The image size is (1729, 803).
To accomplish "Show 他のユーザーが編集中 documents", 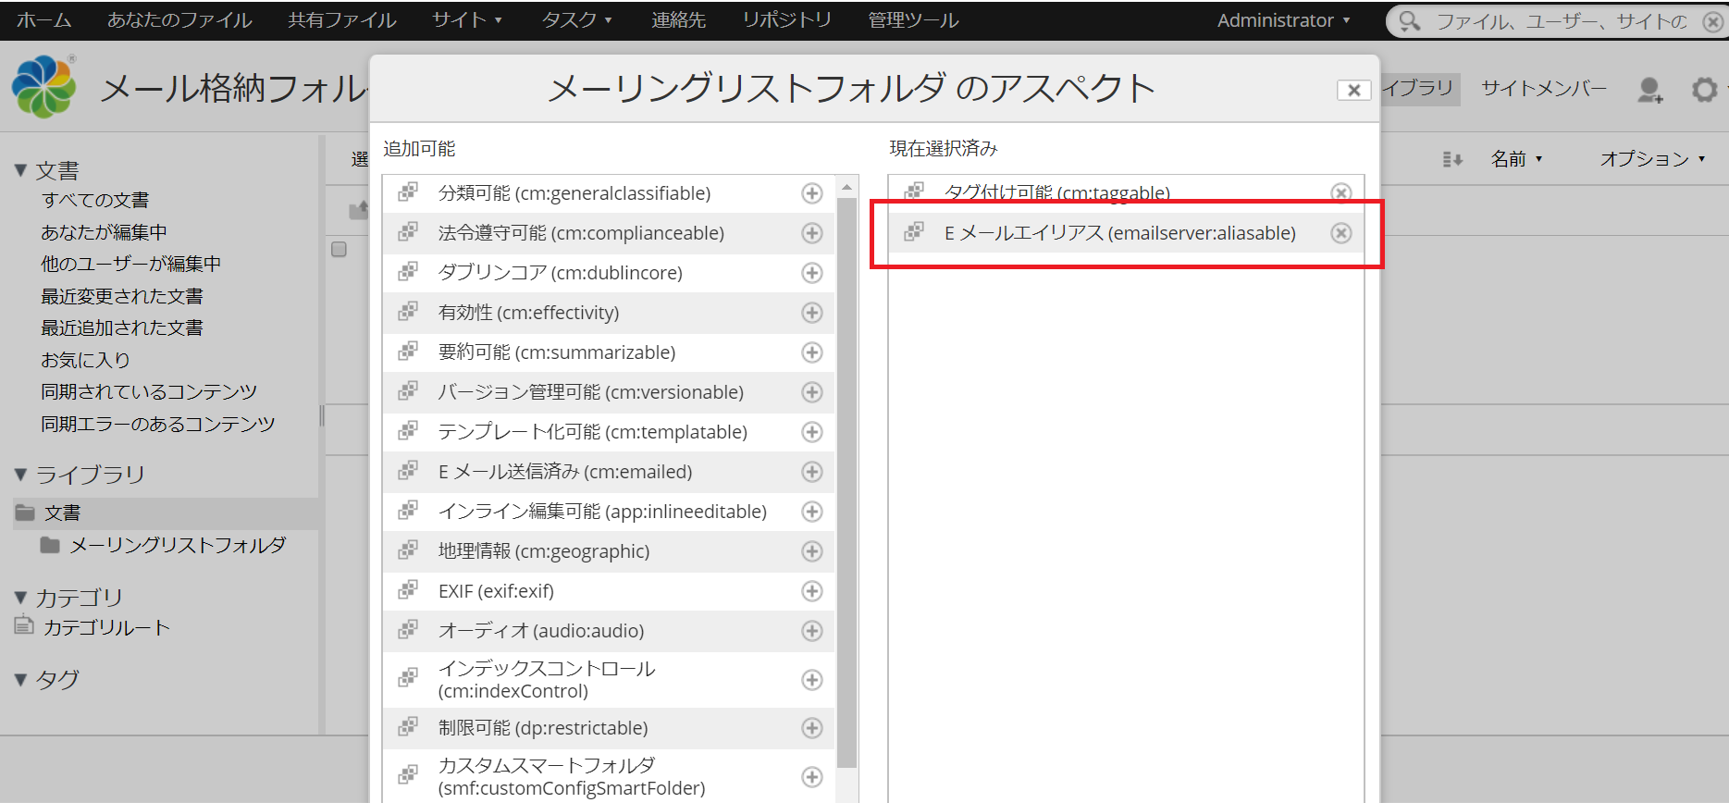I will pyautogui.click(x=130, y=264).
